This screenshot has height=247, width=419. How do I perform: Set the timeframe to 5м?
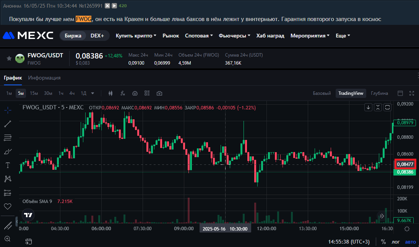coord(21,93)
